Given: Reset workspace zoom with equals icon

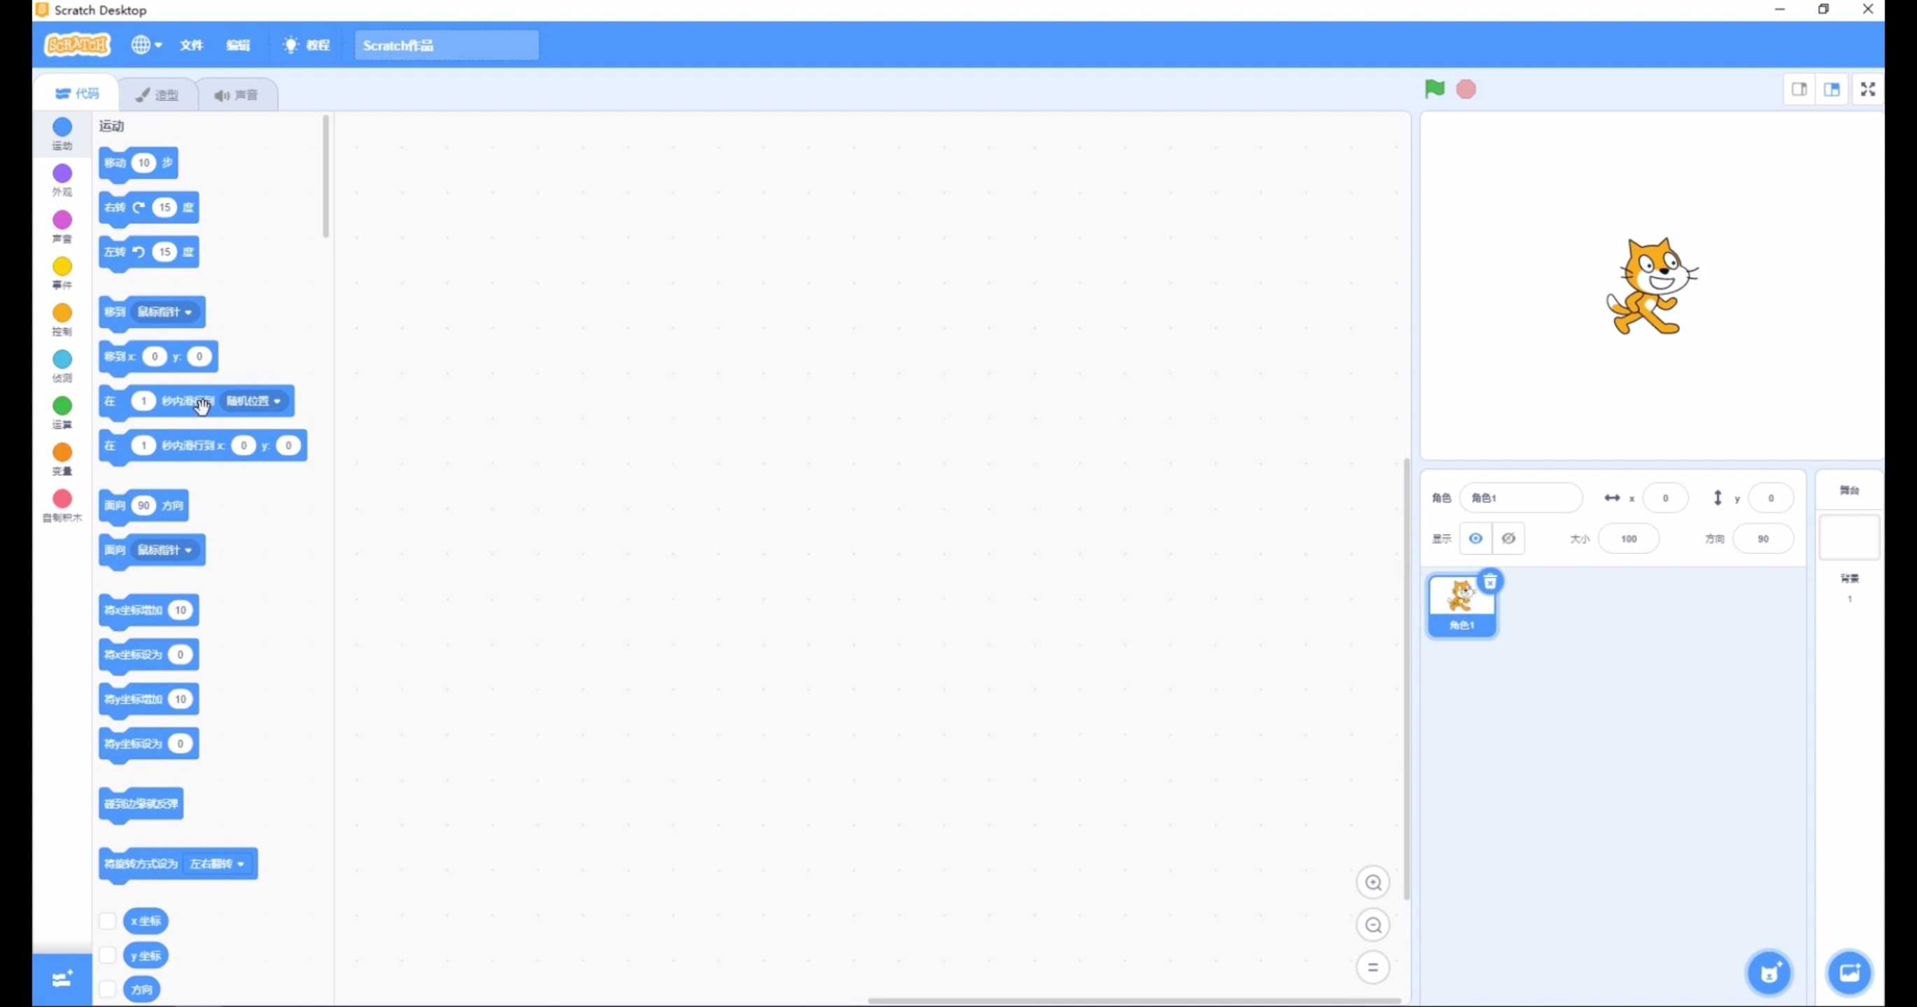Looking at the screenshot, I should click(1373, 968).
